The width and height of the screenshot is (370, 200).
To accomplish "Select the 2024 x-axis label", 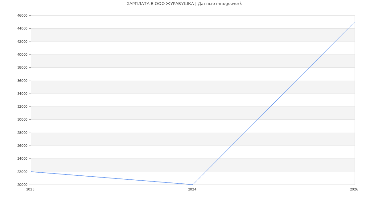I will tap(192, 189).
